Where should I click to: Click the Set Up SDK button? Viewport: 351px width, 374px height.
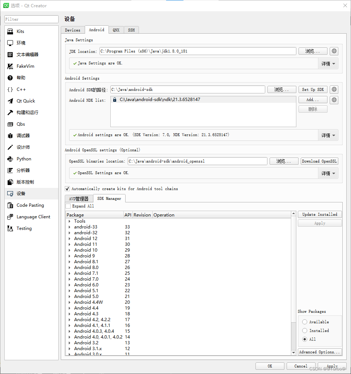313,89
